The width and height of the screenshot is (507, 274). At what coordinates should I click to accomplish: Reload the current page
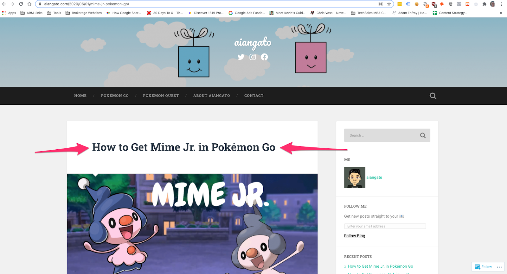click(x=21, y=4)
